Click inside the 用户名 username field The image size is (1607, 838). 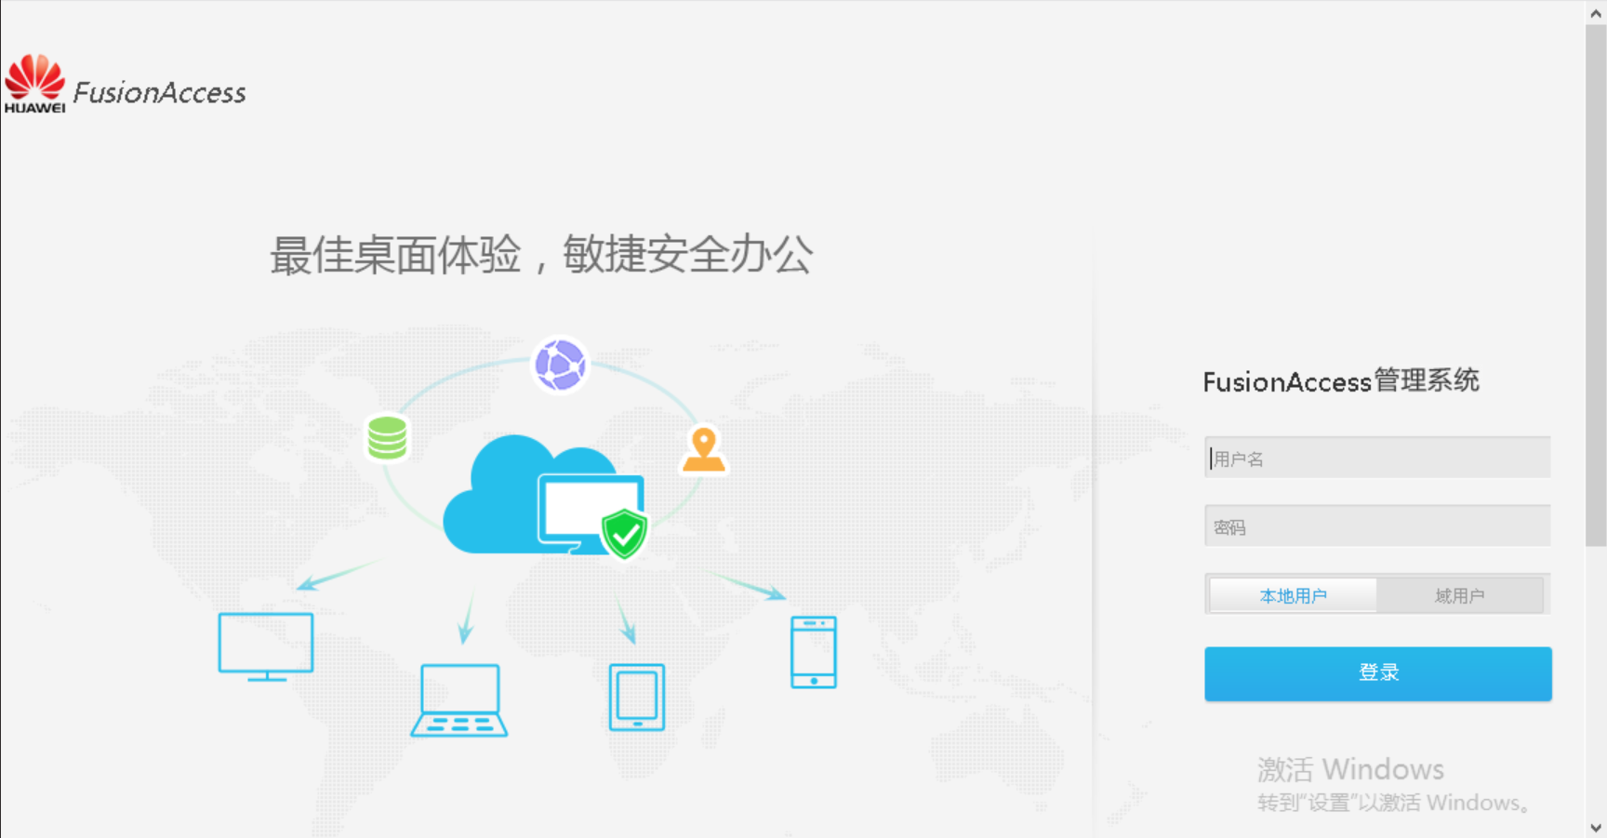(1376, 458)
